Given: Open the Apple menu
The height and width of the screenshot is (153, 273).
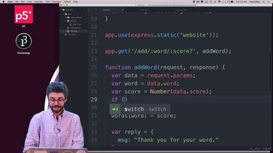Looking at the screenshot, I should 3,2.
